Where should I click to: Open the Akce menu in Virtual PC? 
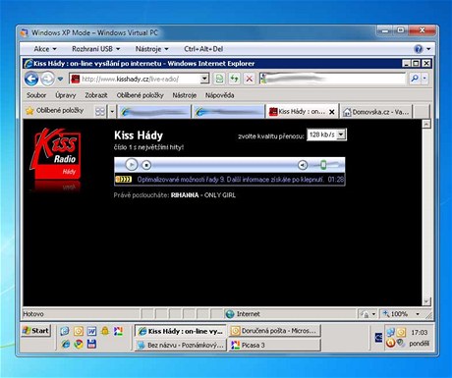pos(45,49)
